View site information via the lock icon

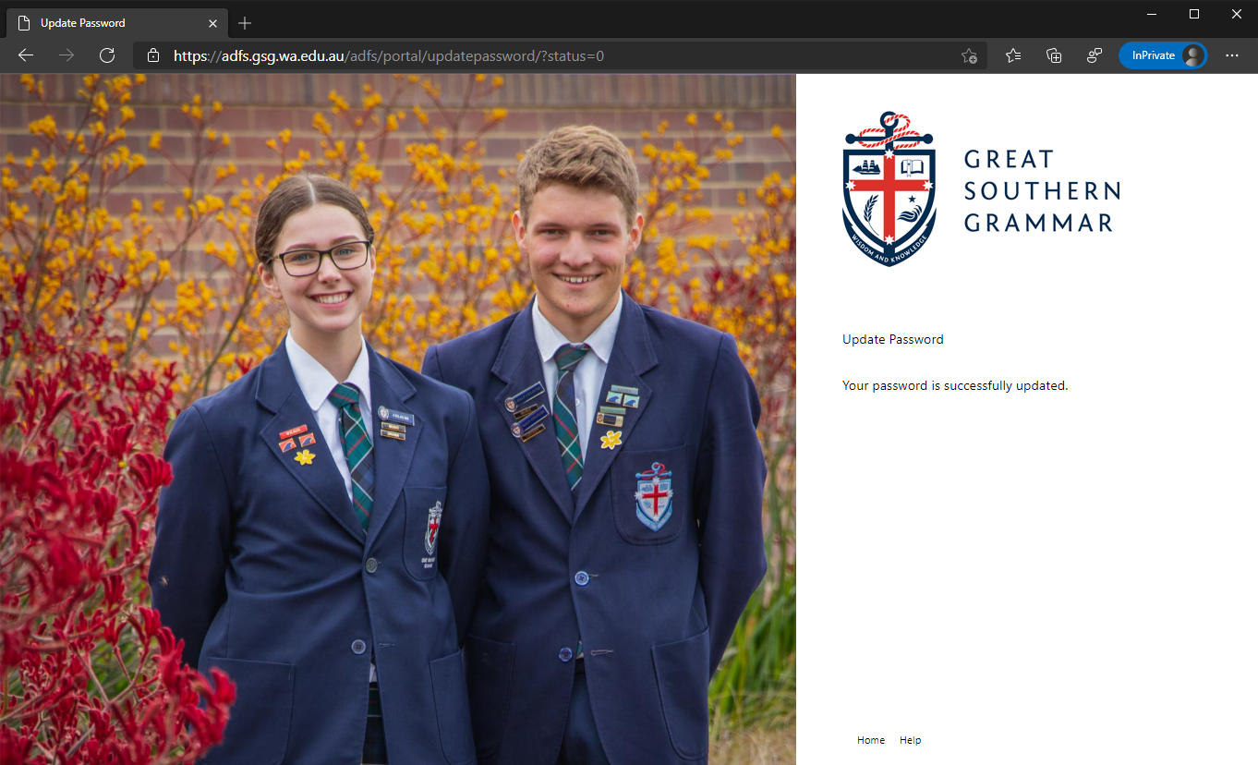coord(153,55)
